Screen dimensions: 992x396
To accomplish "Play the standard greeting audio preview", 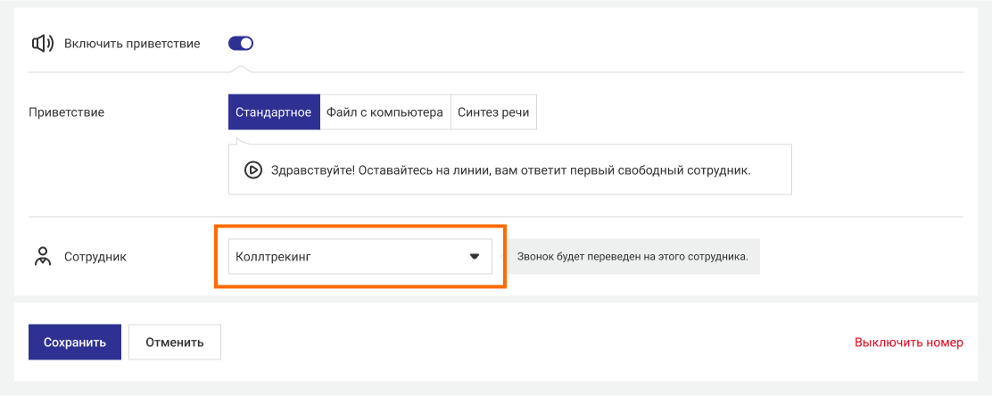I will click(252, 169).
